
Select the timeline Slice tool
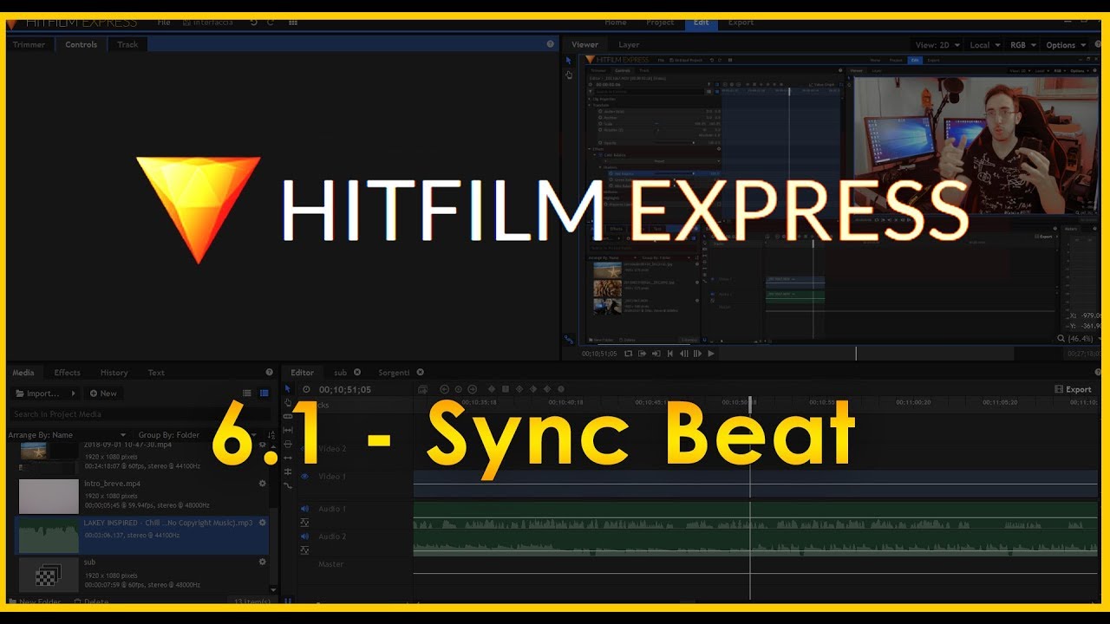click(x=288, y=417)
